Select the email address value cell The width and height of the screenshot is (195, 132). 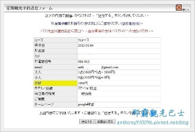point(119,67)
